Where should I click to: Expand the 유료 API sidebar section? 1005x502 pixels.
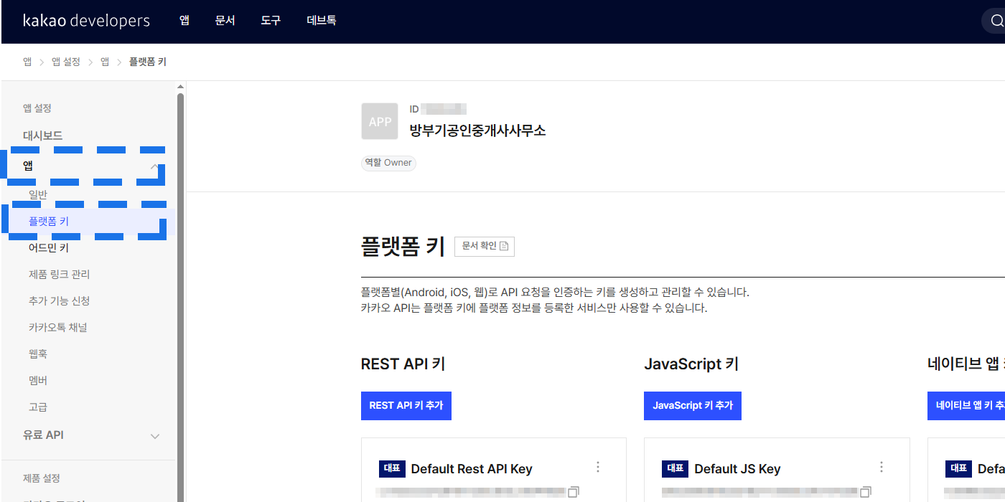click(154, 435)
